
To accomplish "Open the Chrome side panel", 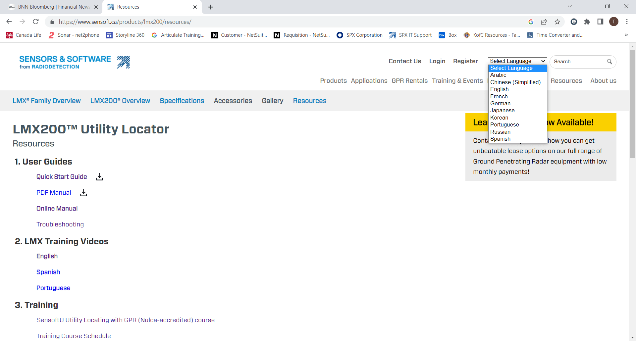I will pyautogui.click(x=600, y=22).
